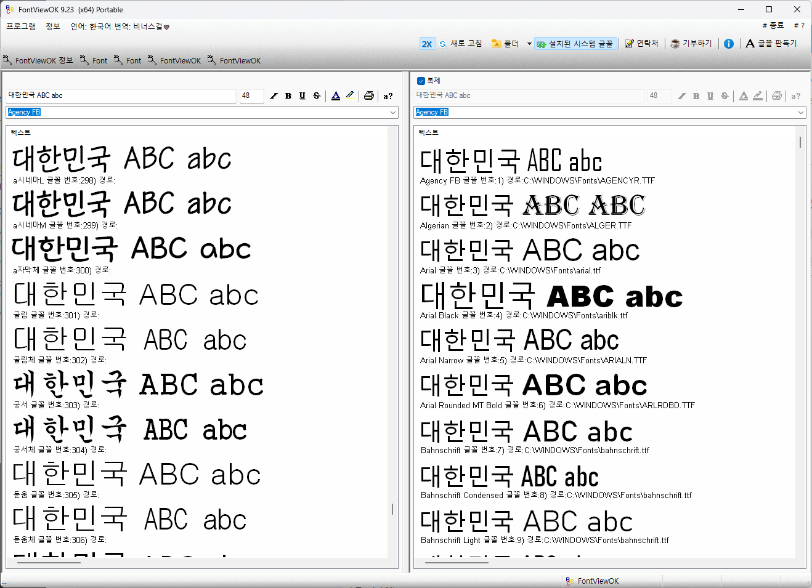
Task: Uncheck the 복제 checkbox
Action: [x=421, y=81]
